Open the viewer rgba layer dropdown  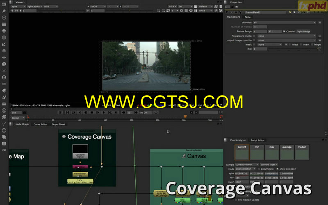18,7
